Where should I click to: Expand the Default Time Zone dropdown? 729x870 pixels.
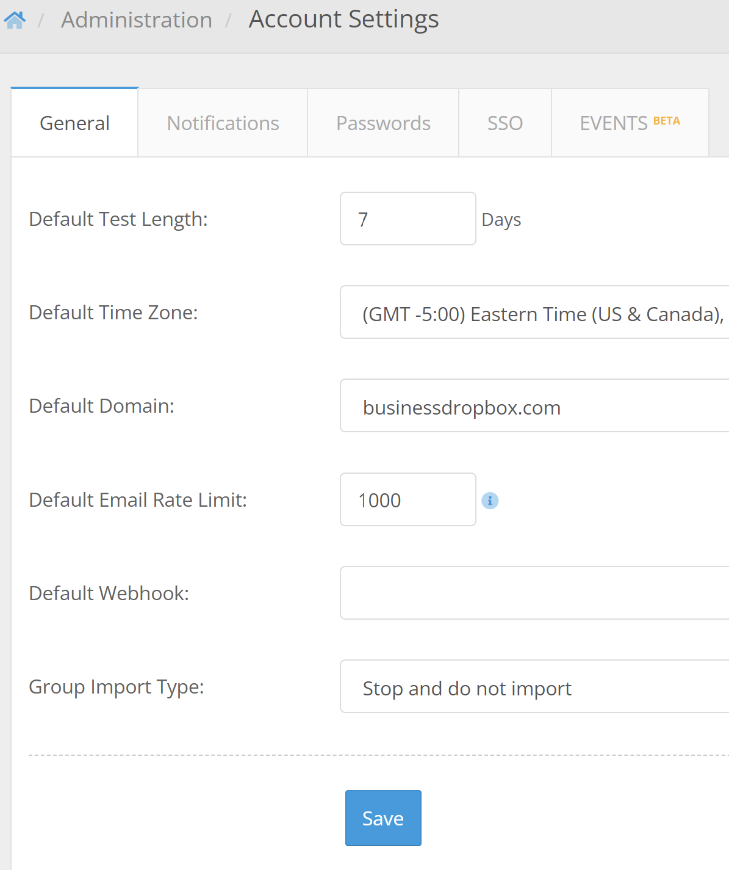pos(534,313)
